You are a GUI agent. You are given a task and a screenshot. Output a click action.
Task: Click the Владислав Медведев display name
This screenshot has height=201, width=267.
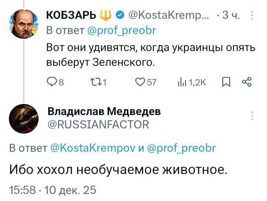[104, 111]
